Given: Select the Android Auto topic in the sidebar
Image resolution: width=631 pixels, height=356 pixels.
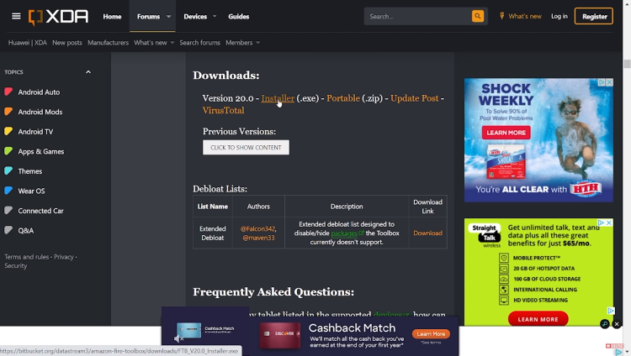Looking at the screenshot, I should [39, 92].
